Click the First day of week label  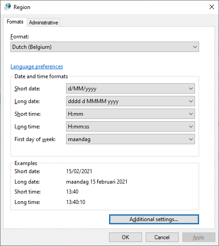(x=35, y=139)
